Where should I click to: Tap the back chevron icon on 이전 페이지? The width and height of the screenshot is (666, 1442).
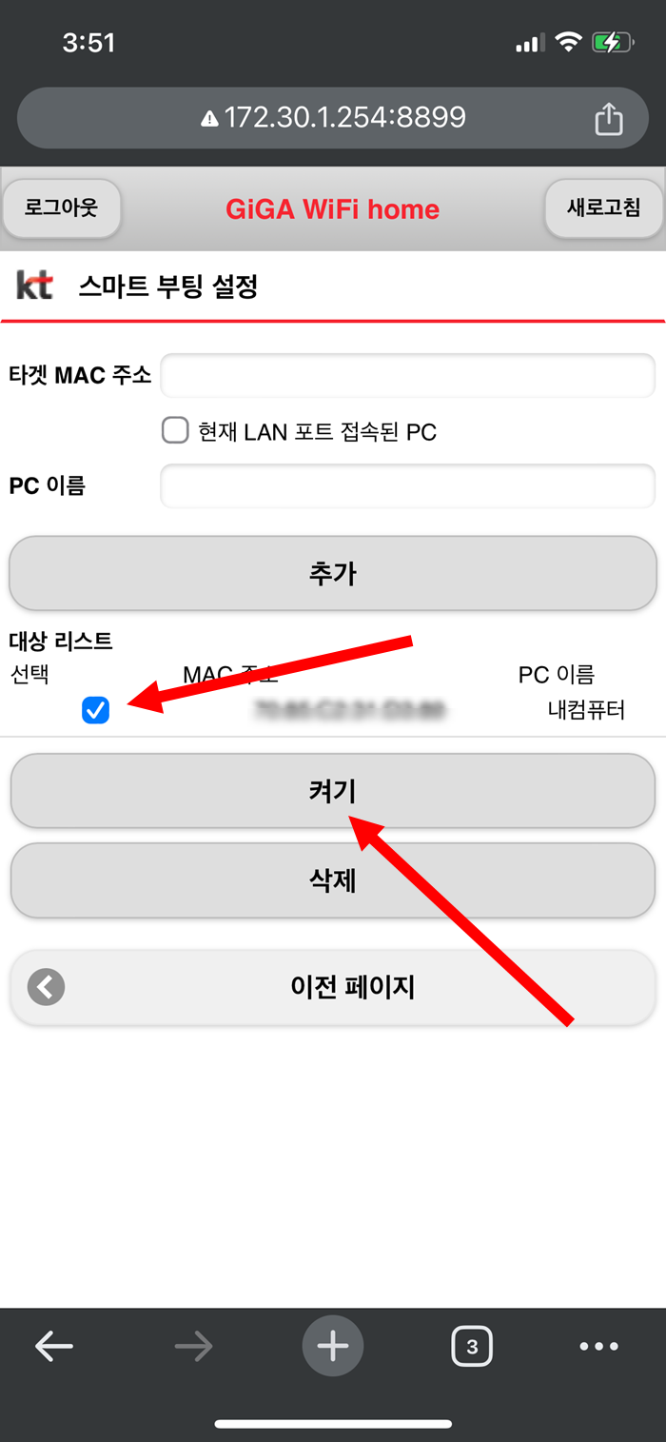point(47,987)
